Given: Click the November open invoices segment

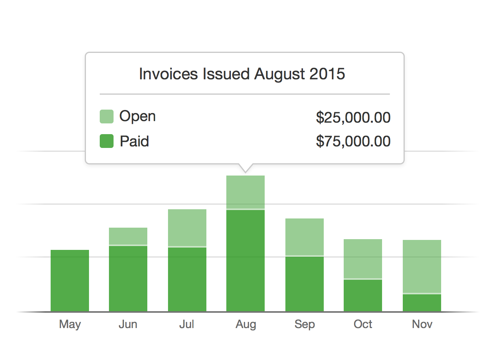Looking at the screenshot, I should (x=422, y=266).
